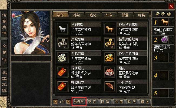Viewport: 176px width, 108px height.
Task: Select the 传情烟花 red firecracker icon
Action: point(63,72)
